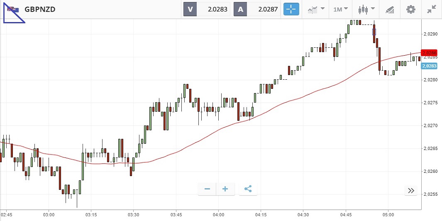Zoom out chart with minus button
The image size is (442, 221).
207,189
